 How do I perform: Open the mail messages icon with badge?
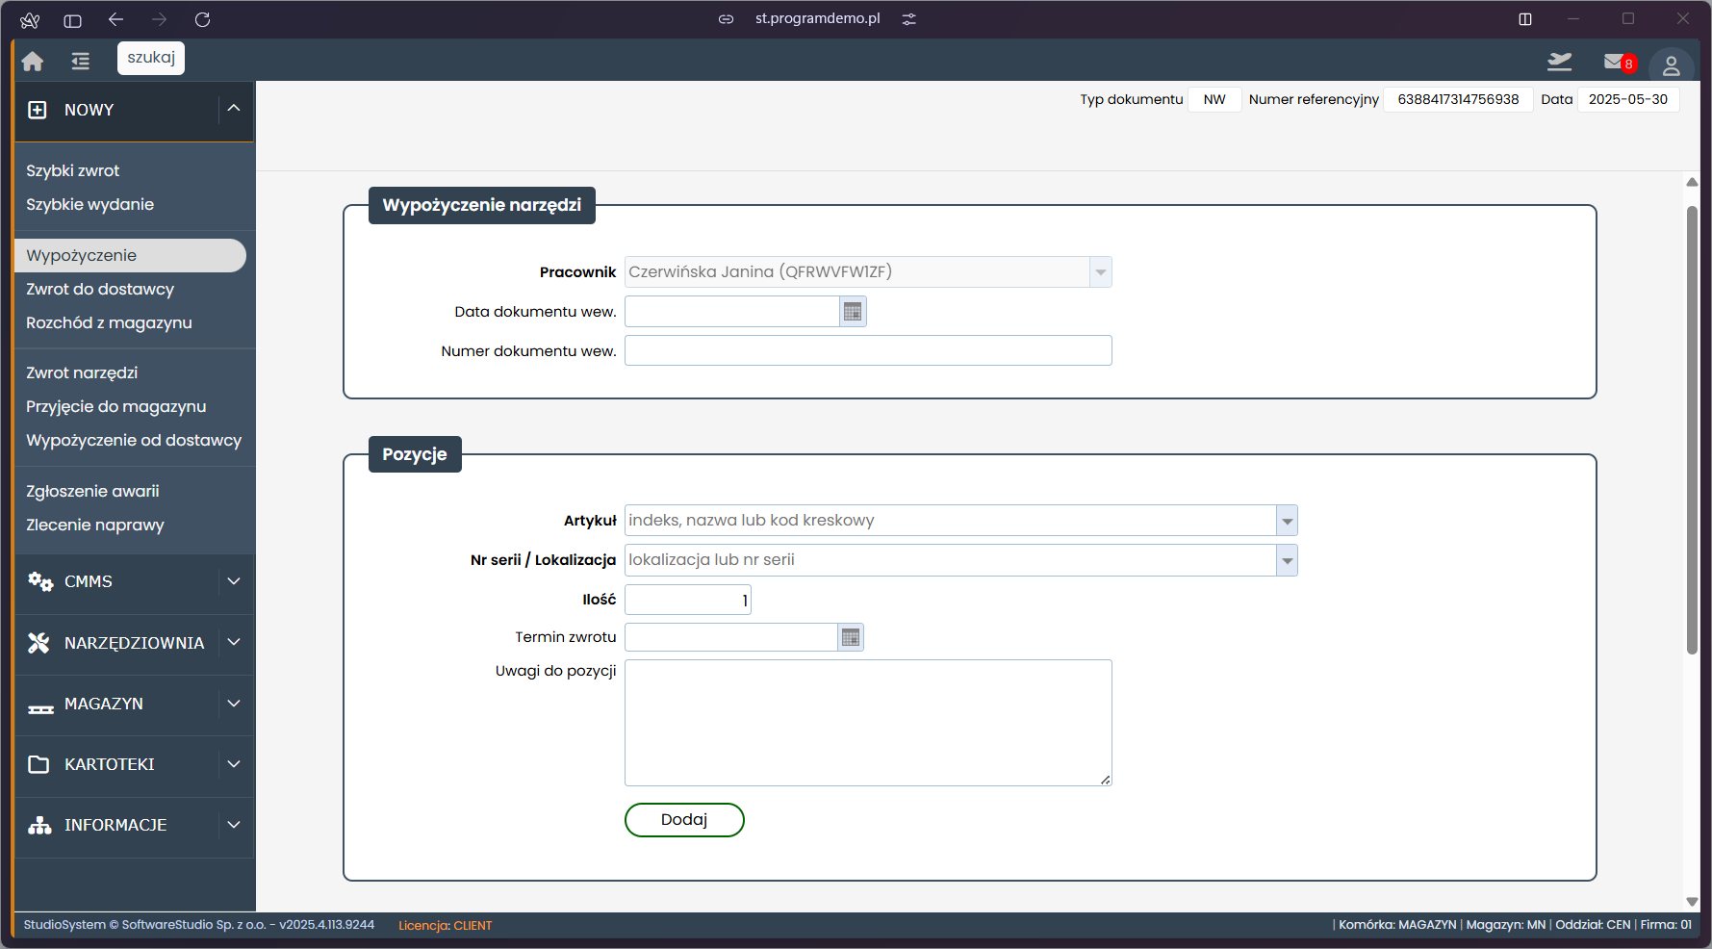[x=1615, y=63]
